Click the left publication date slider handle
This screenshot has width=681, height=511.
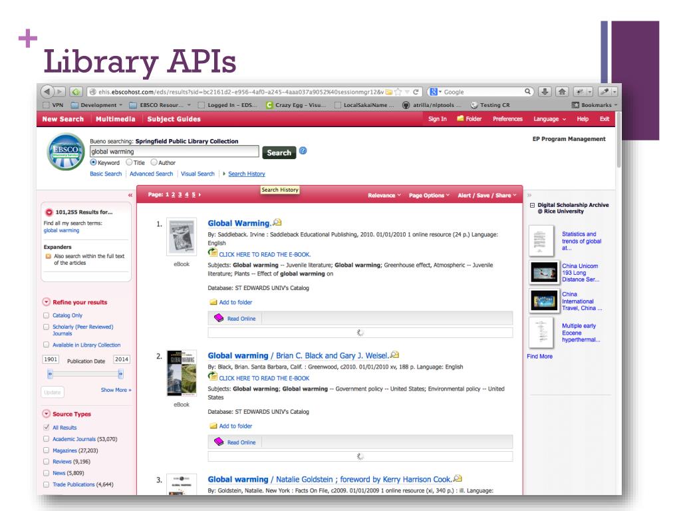[x=50, y=374]
